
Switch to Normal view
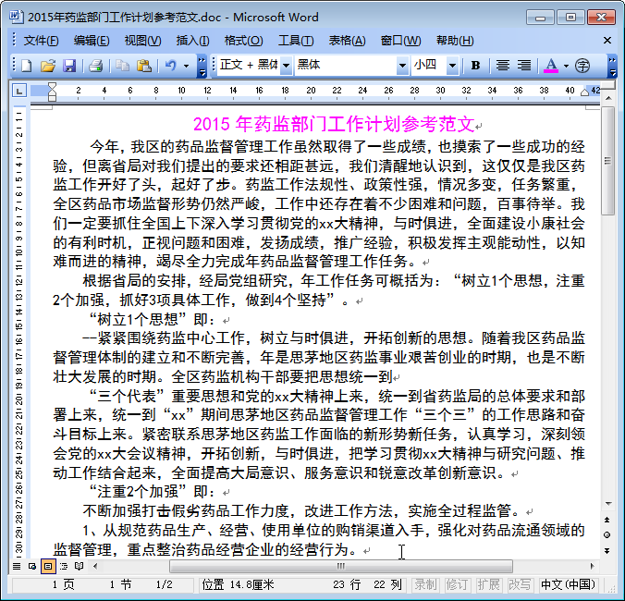[x=17, y=566]
